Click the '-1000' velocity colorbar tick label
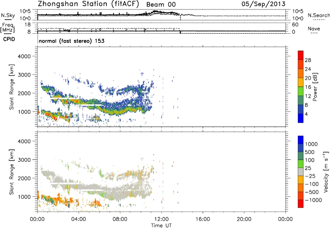The image size is (330, 228). point(313,200)
